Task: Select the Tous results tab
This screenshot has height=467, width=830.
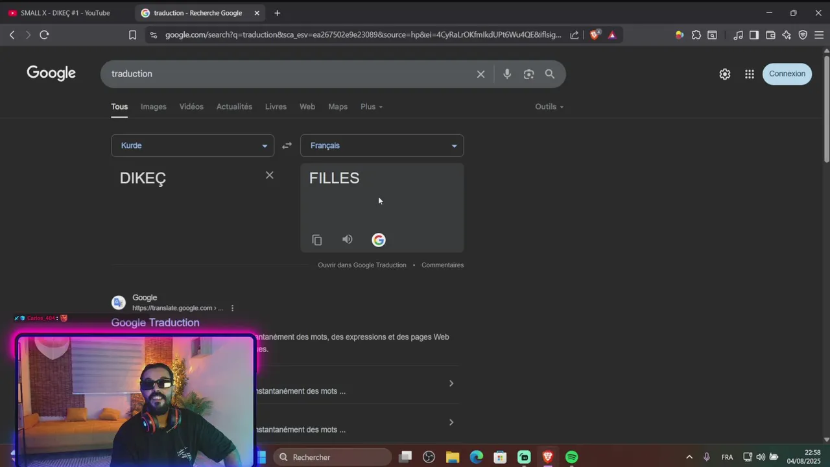Action: click(119, 106)
